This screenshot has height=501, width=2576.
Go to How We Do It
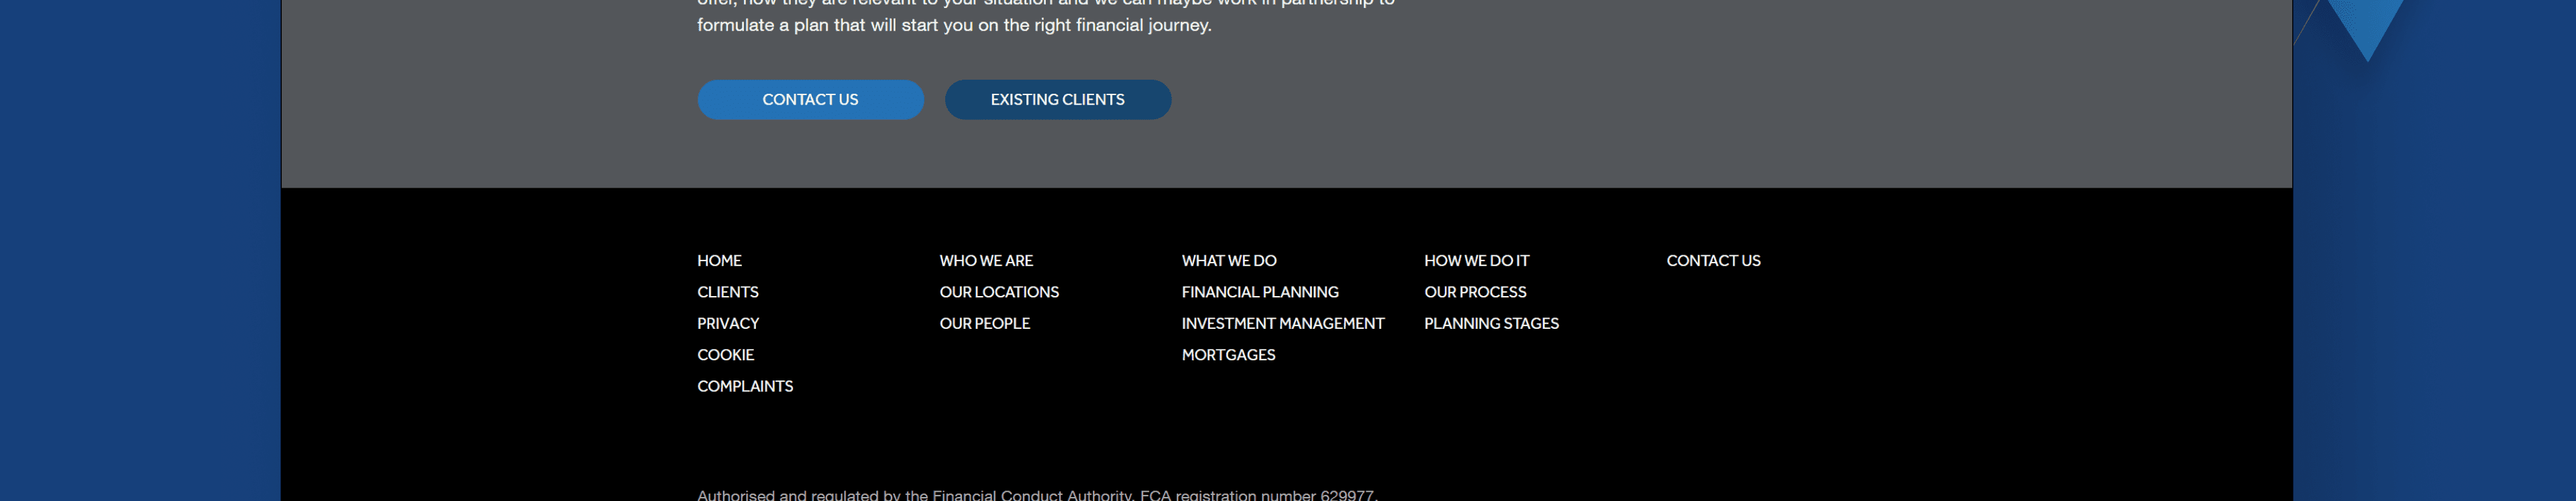[x=1476, y=261]
